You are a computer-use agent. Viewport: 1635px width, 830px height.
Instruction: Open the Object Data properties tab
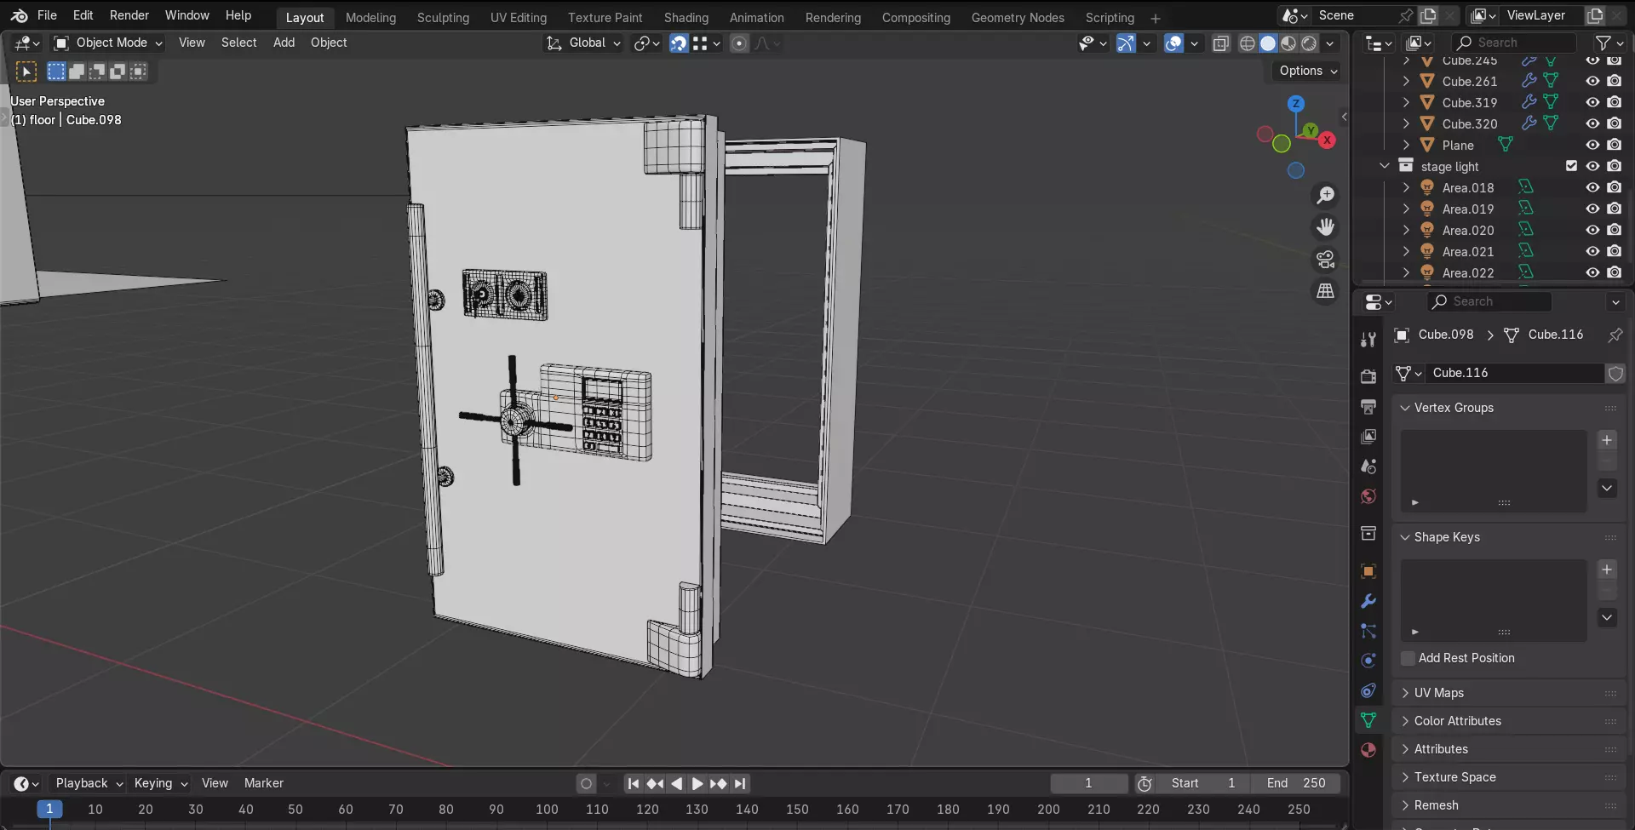pyautogui.click(x=1368, y=720)
